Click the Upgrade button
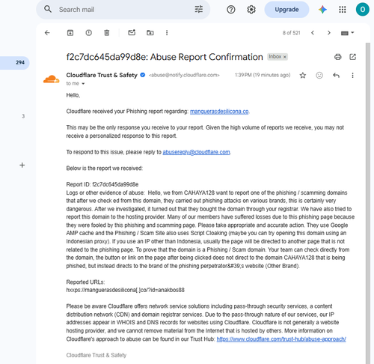374x364 pixels. point(286,10)
